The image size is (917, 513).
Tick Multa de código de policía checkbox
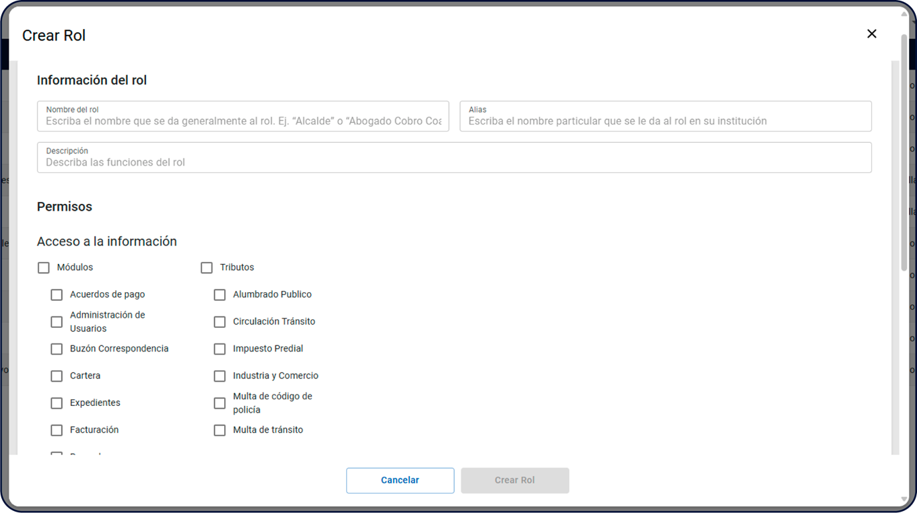pos(219,403)
